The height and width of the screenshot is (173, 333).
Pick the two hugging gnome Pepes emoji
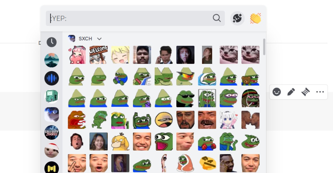pos(164,76)
